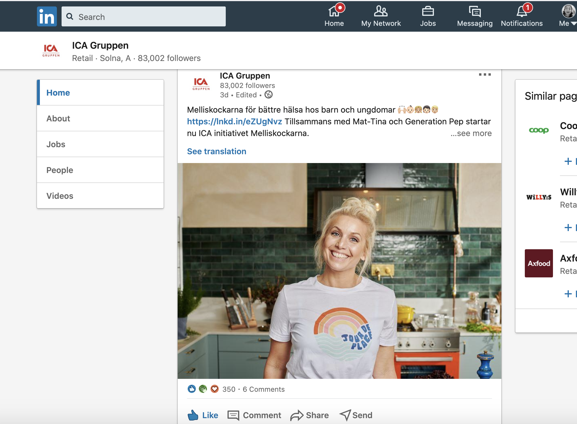Click the ICA Gruppen company logo icon

click(x=51, y=50)
